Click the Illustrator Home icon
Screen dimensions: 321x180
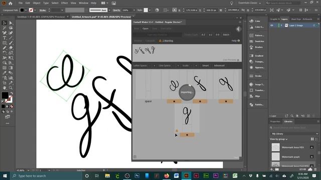[11, 3]
